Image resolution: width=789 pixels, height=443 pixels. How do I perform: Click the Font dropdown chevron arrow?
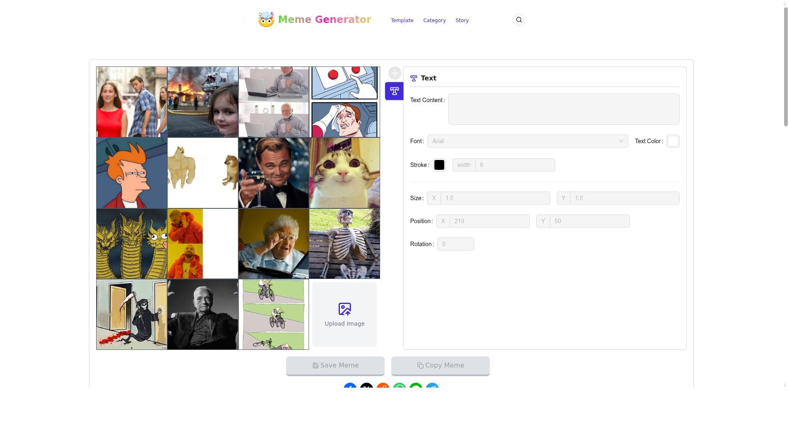(x=621, y=141)
